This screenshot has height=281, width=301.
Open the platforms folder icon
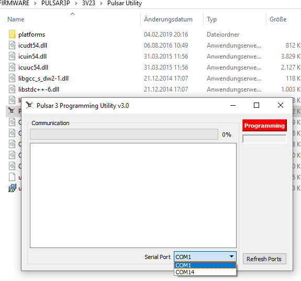12,34
